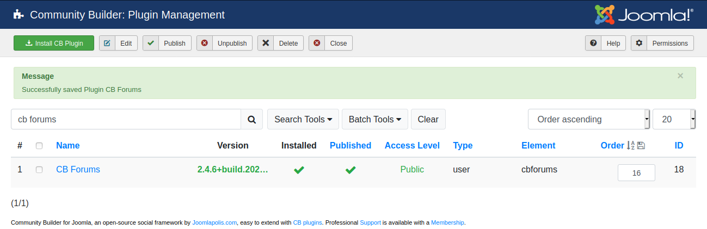Open the CB Forums plugin link
707x229 pixels.
[x=78, y=169]
